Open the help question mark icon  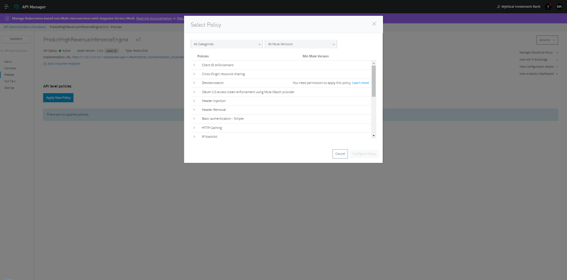click(x=548, y=7)
